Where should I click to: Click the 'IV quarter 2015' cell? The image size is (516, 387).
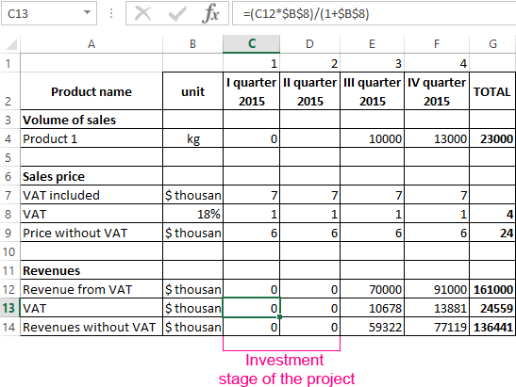coord(437,91)
